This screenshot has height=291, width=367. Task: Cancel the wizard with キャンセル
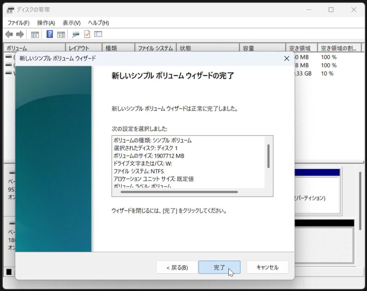[267, 267]
